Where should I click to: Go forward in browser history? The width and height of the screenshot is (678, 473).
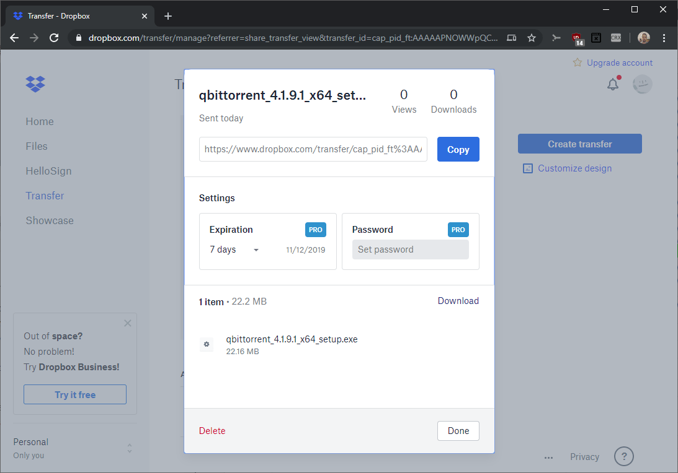(x=33, y=38)
